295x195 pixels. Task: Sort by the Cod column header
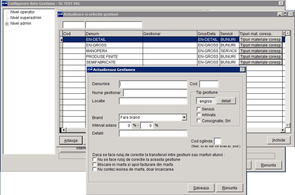point(74,34)
